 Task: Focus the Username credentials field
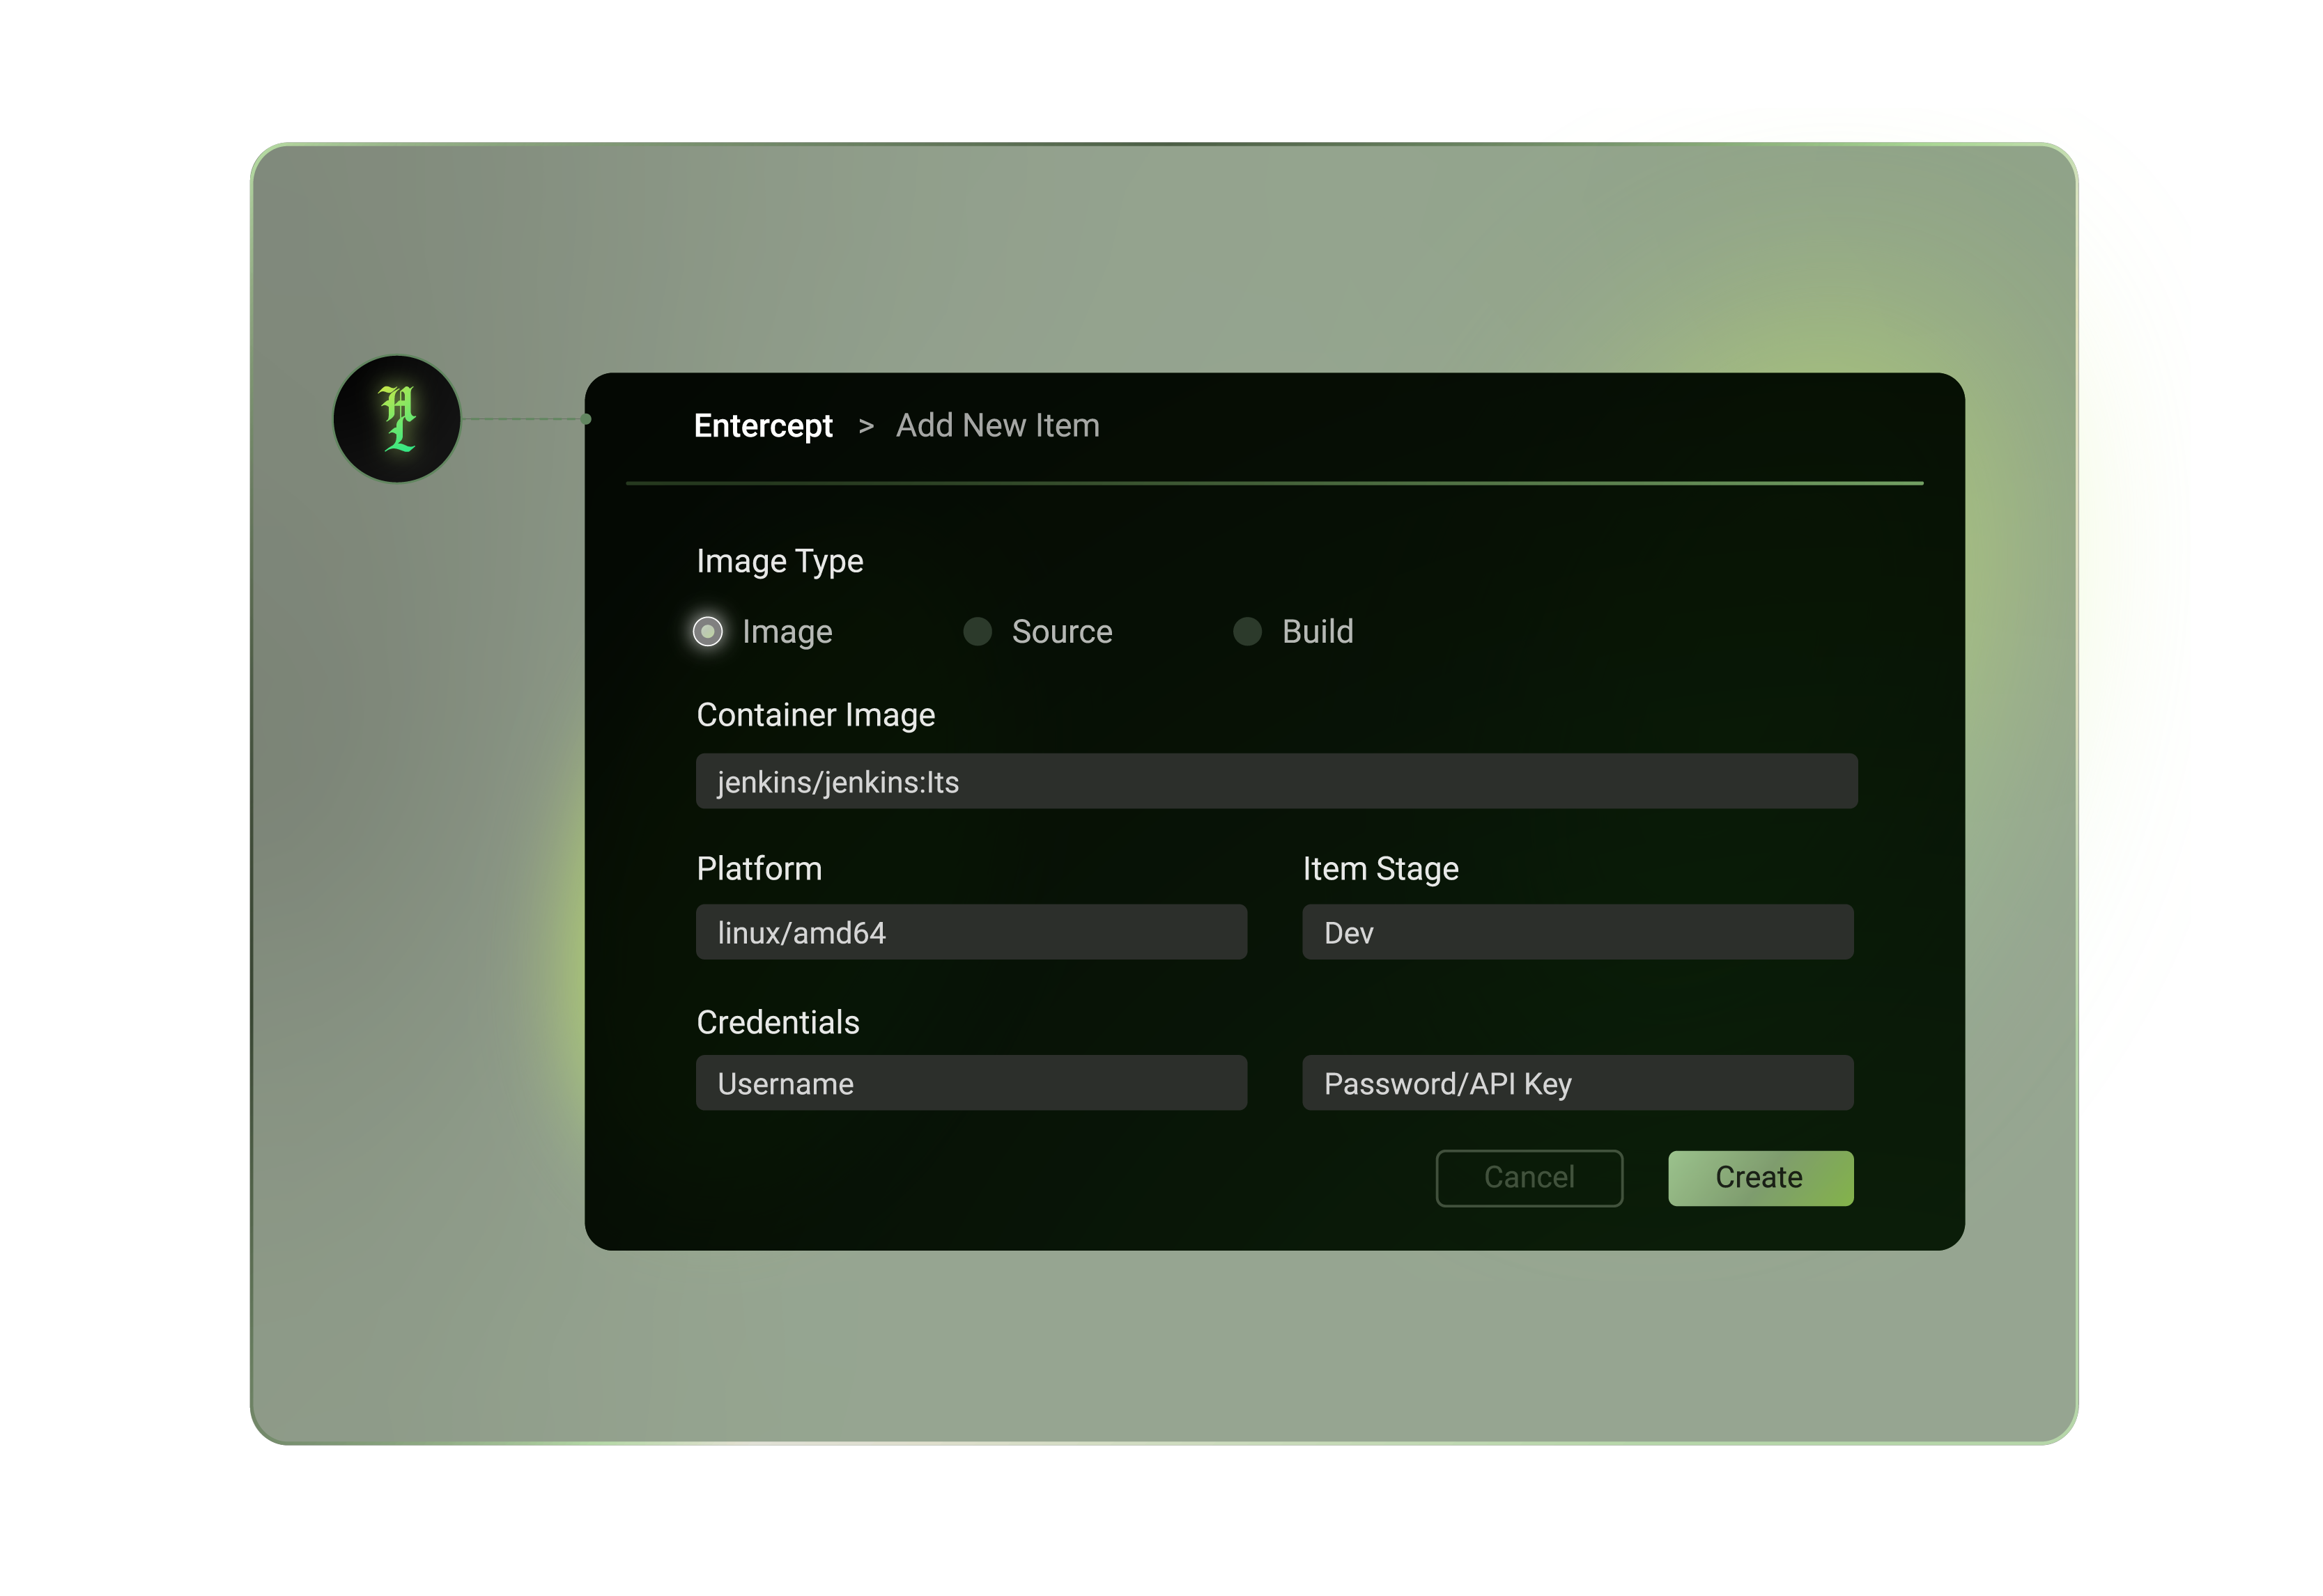pyautogui.click(x=971, y=1083)
